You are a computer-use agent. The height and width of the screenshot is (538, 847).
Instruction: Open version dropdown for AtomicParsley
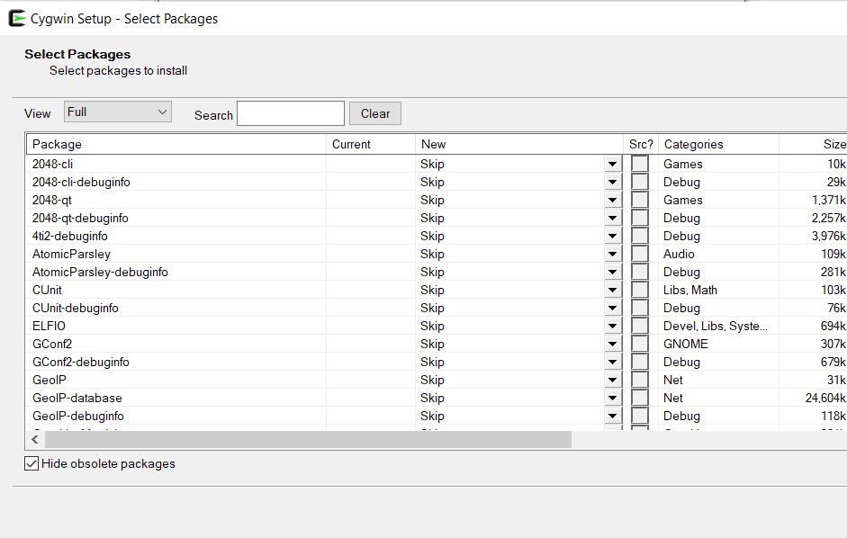pyautogui.click(x=613, y=254)
